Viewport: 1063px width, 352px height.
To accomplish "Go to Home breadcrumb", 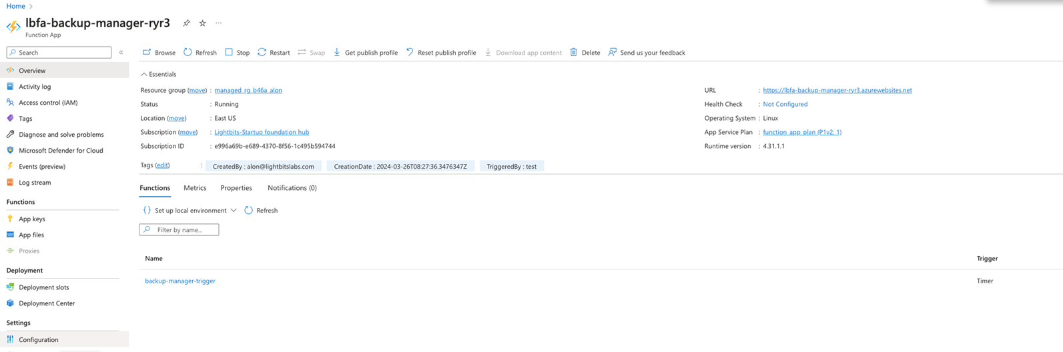I will click(x=15, y=6).
